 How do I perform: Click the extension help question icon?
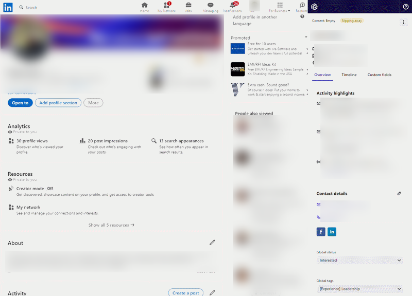click(405, 7)
